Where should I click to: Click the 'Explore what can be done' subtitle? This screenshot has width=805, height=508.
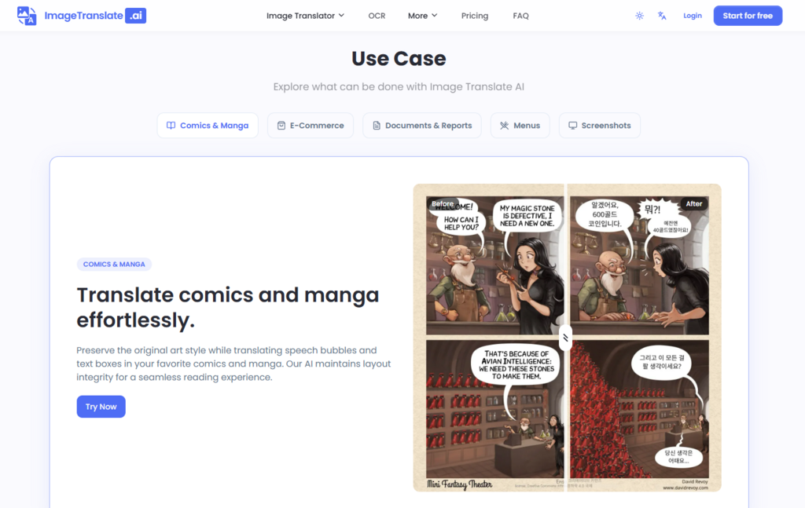399,87
